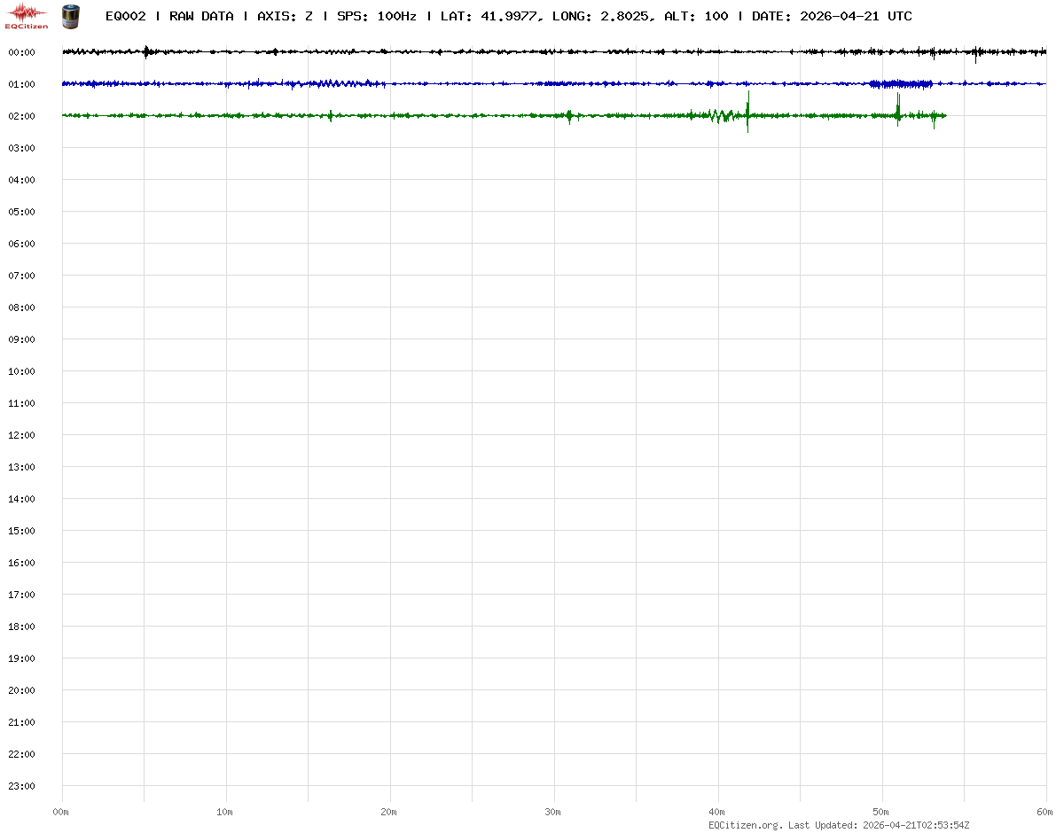Click the EQ002 station name in header
This screenshot has height=833, width=1064.
125,16
